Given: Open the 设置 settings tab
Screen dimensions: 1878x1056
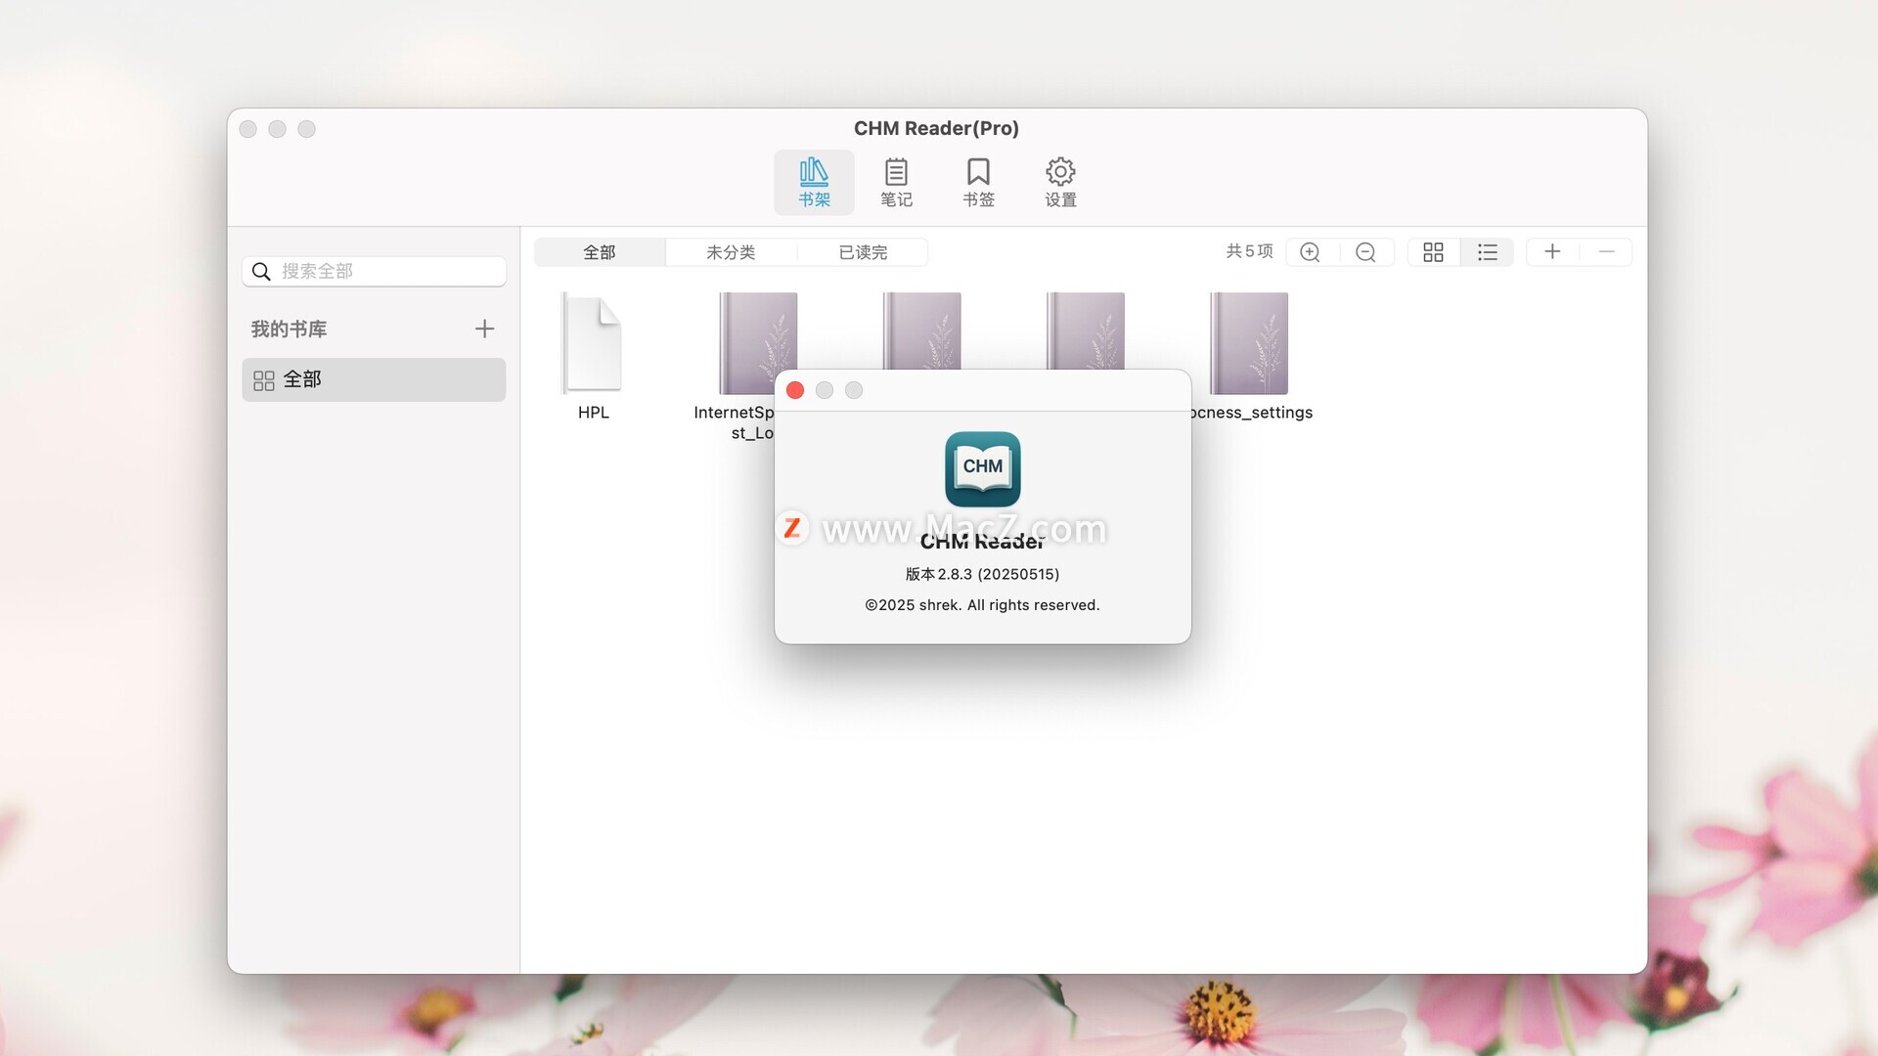Looking at the screenshot, I should 1060,183.
